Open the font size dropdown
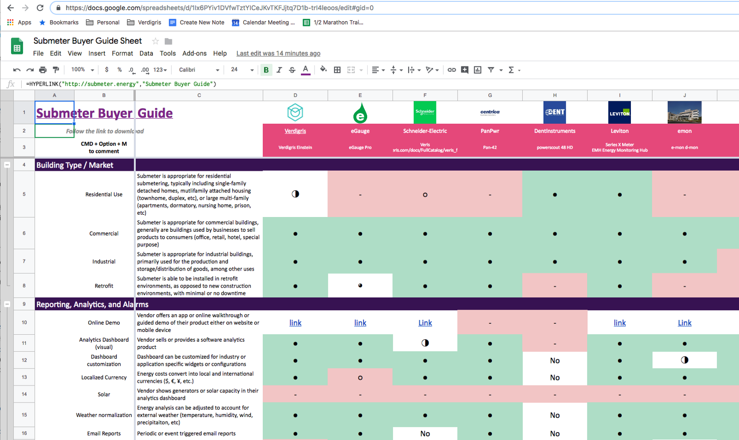 tap(242, 70)
